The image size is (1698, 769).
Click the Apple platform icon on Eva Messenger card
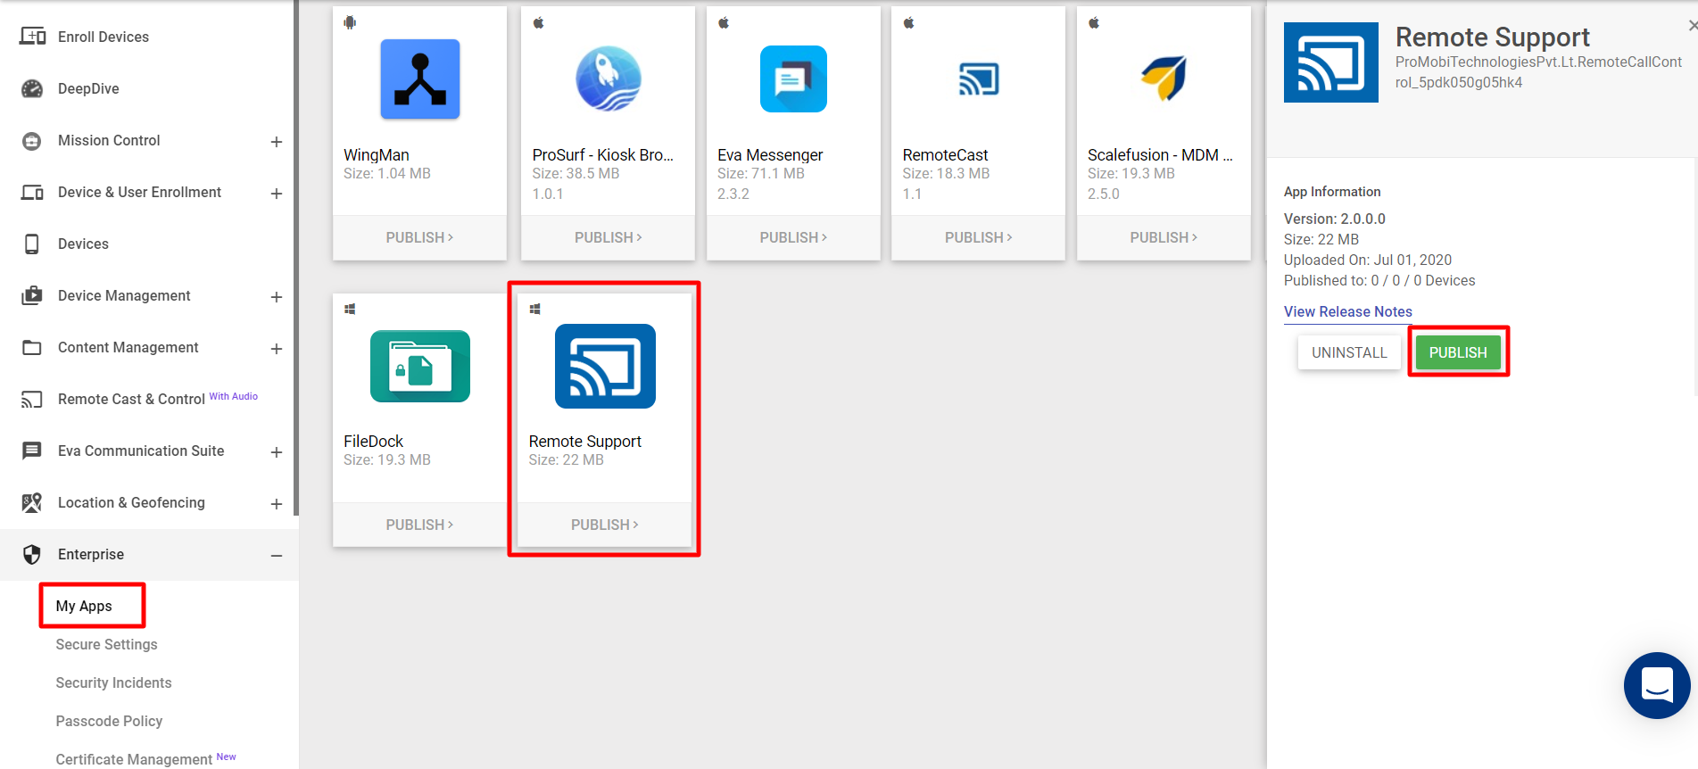click(x=724, y=22)
